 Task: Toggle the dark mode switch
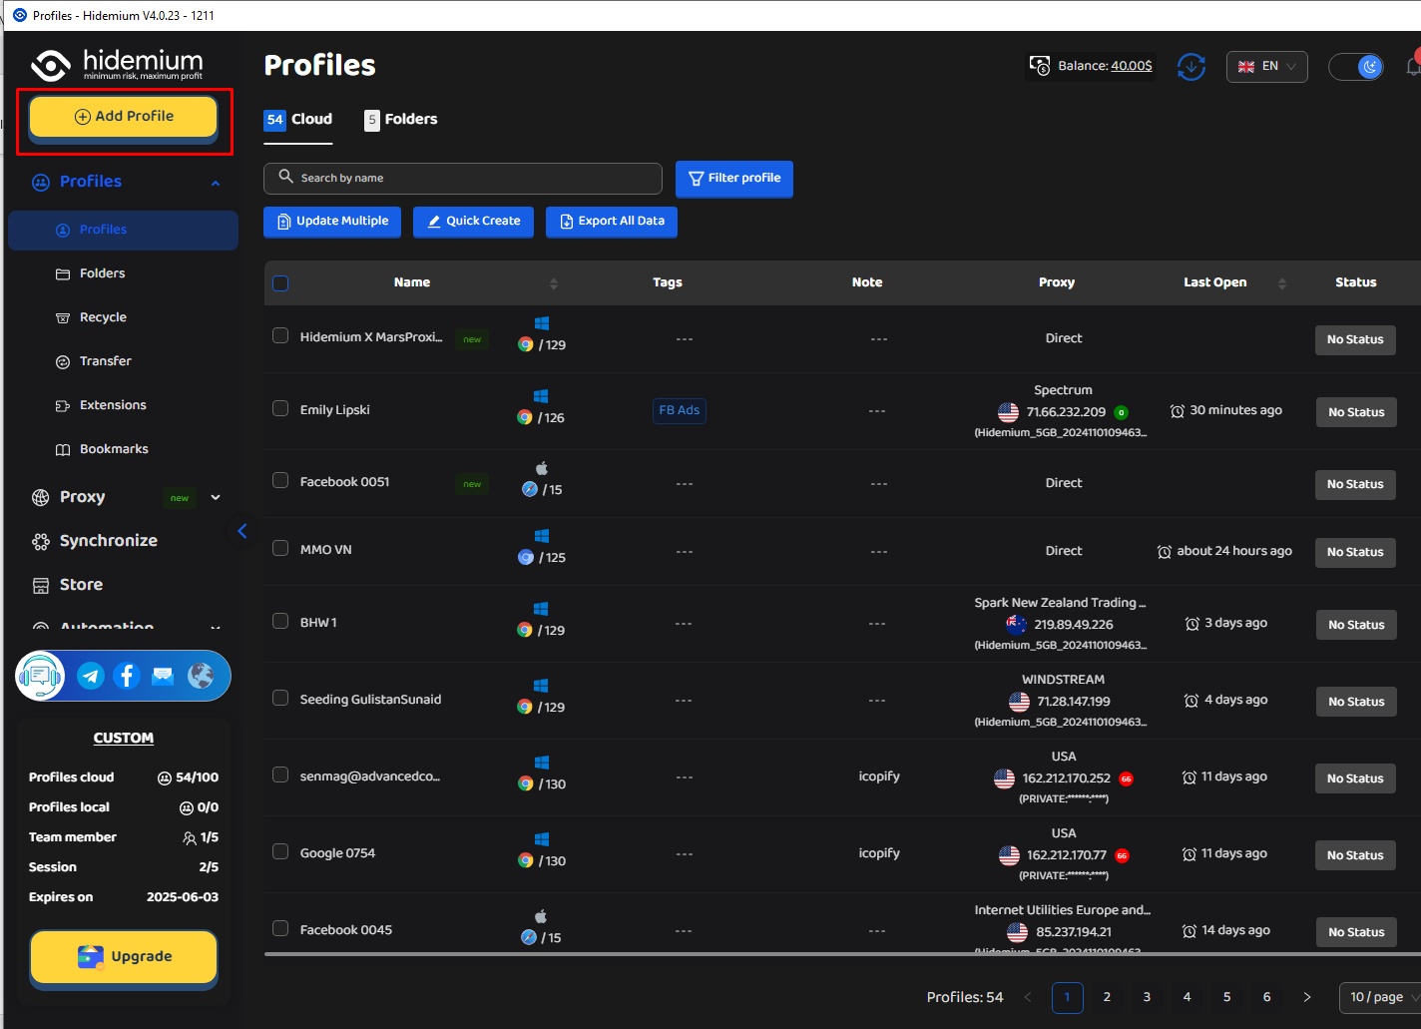(x=1356, y=67)
